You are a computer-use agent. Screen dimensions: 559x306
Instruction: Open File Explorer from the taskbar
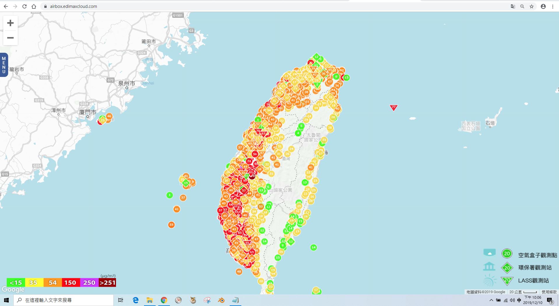[x=150, y=300]
